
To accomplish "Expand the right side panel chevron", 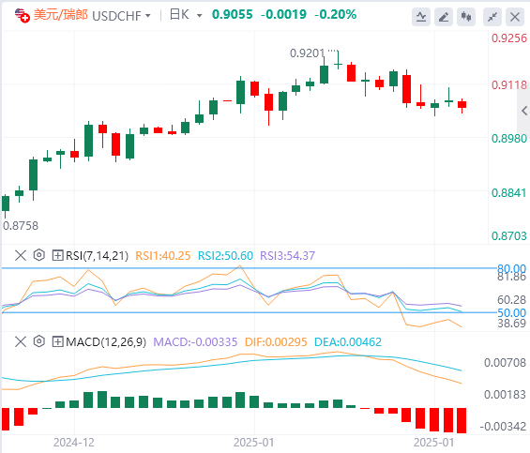I will click(524, 111).
